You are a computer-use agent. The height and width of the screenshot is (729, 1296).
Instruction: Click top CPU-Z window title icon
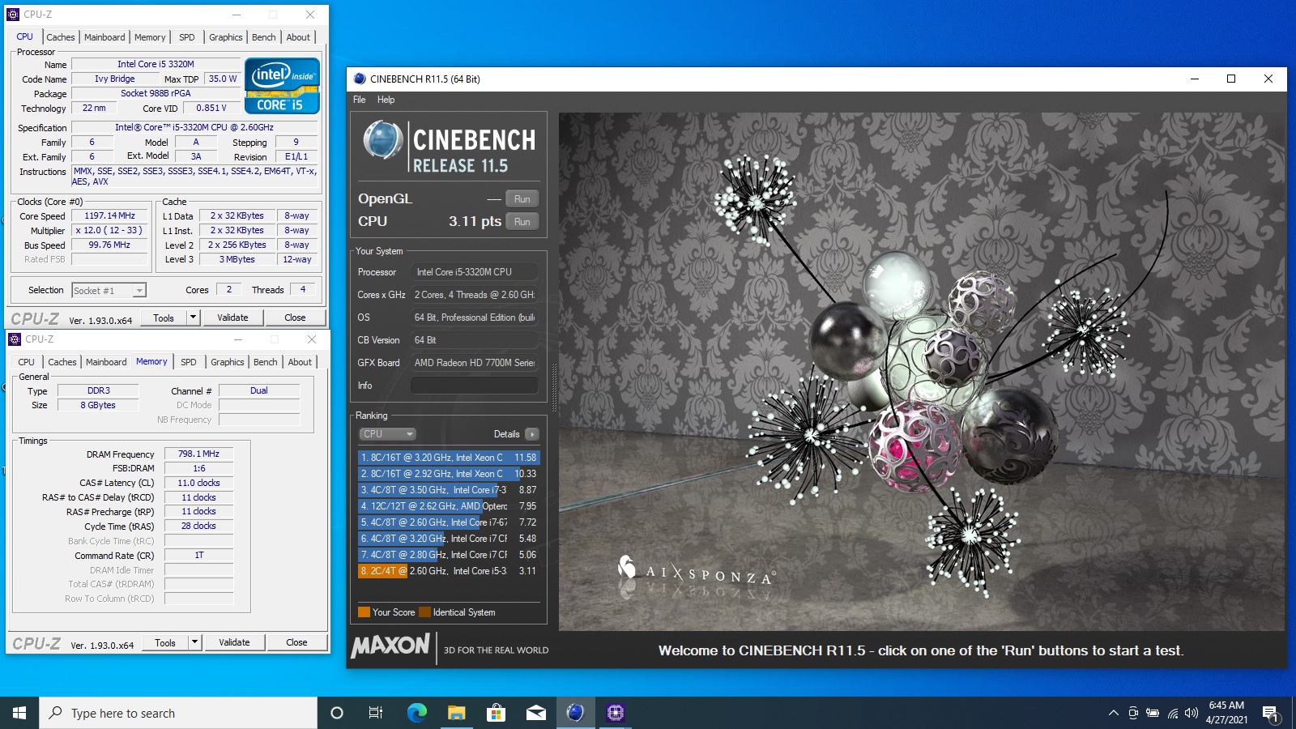point(13,15)
